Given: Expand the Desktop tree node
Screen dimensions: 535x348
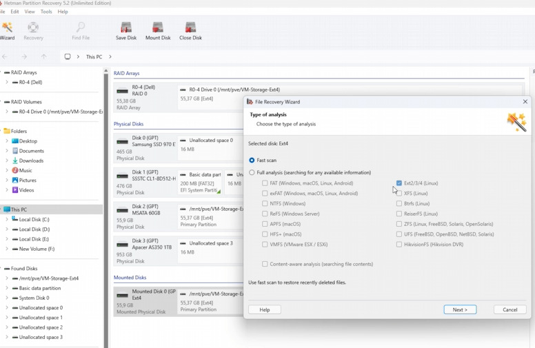Looking at the screenshot, I should click(6, 141).
